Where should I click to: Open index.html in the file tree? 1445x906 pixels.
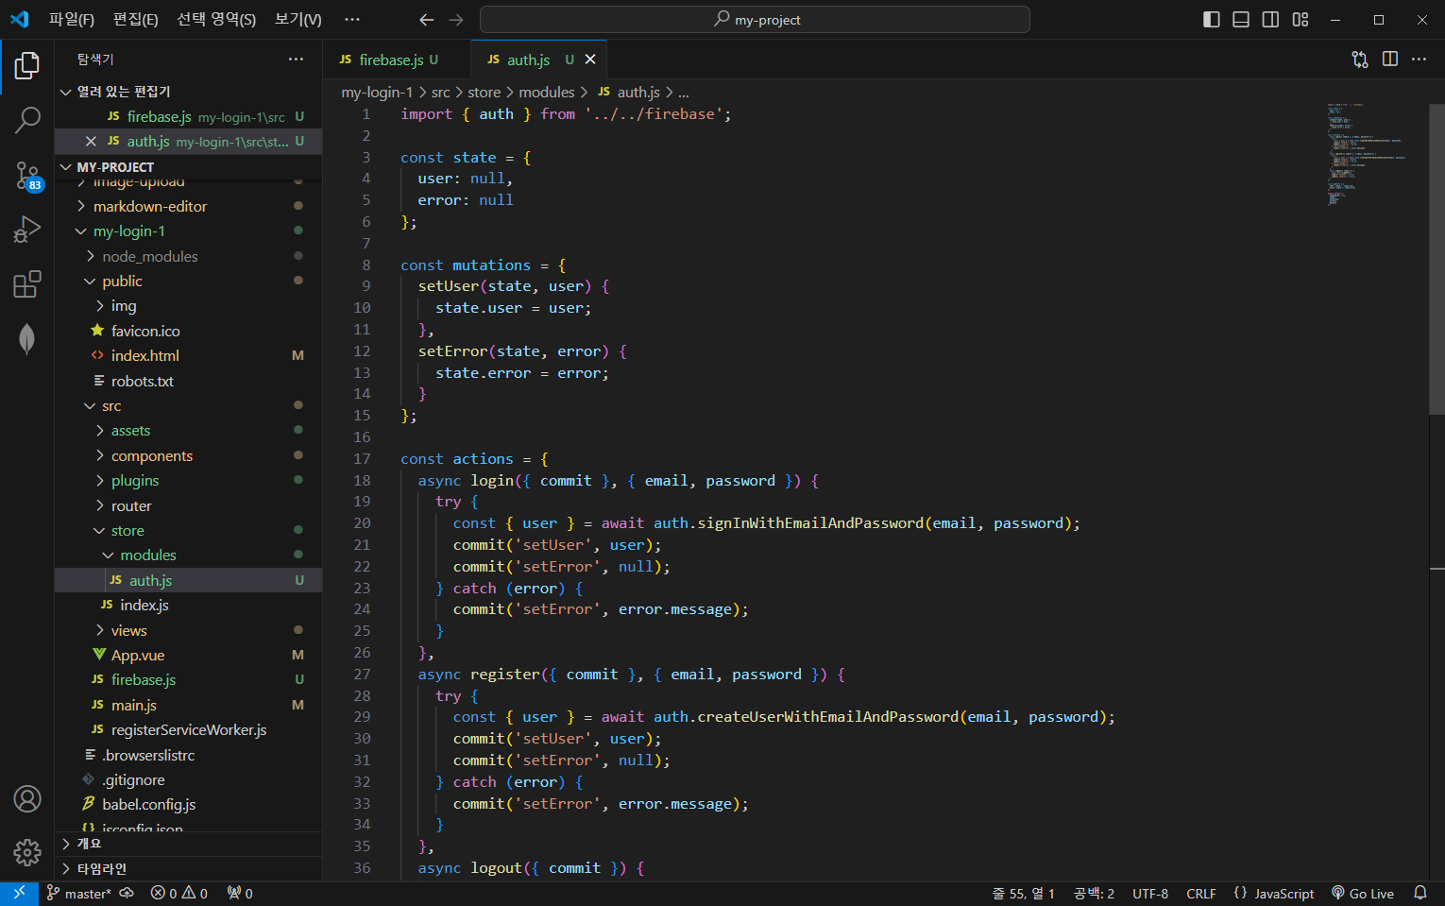coord(188,356)
